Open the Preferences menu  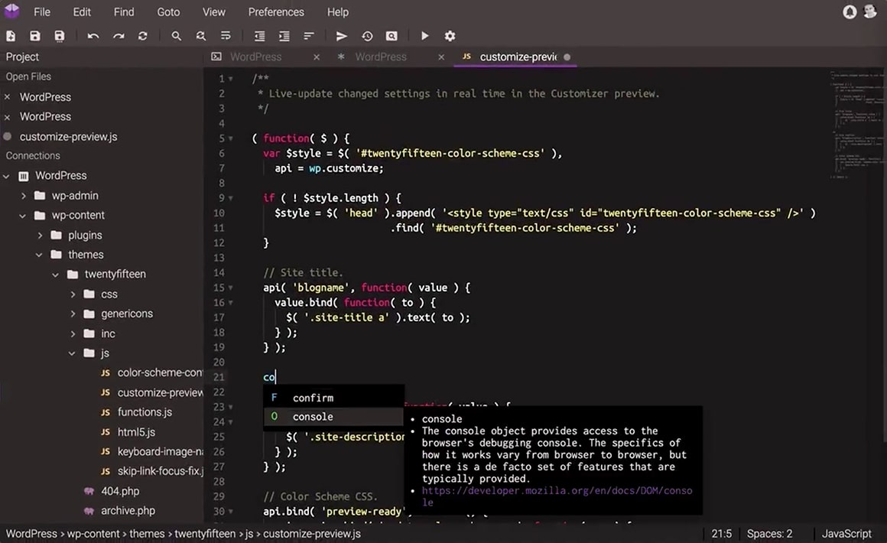tap(275, 11)
